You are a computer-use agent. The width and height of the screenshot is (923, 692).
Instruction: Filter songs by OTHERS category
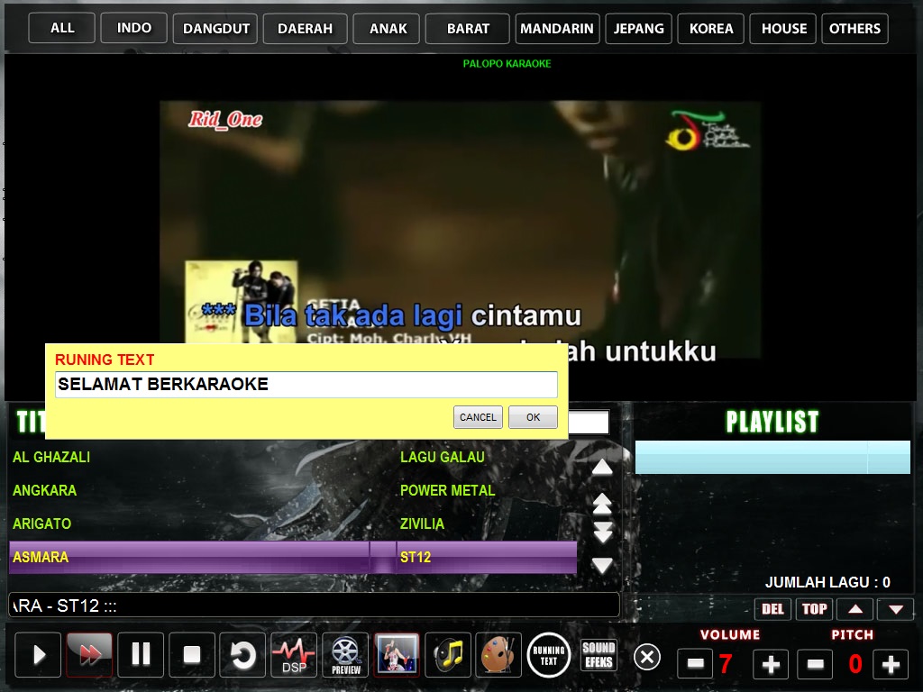pos(854,28)
